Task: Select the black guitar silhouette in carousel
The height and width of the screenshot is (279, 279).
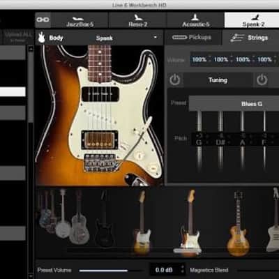Action: [104, 218]
